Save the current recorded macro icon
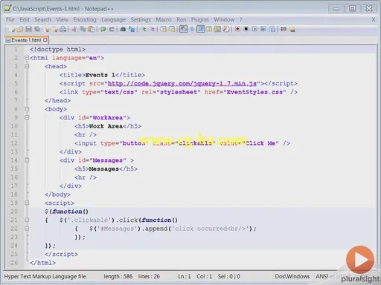 coord(272,29)
